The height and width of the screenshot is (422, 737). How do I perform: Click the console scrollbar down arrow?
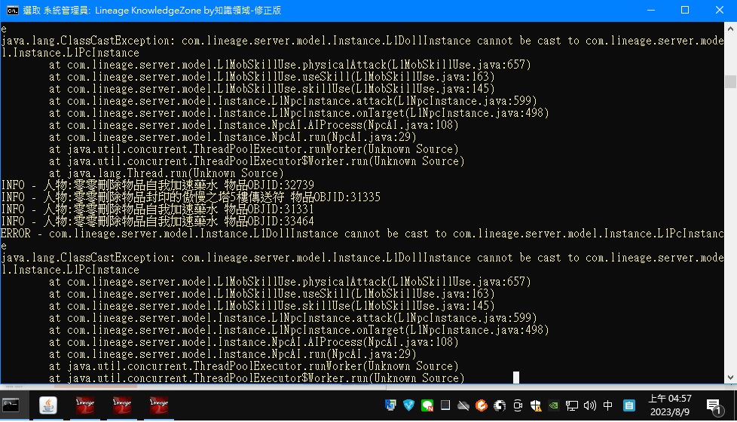(x=730, y=378)
